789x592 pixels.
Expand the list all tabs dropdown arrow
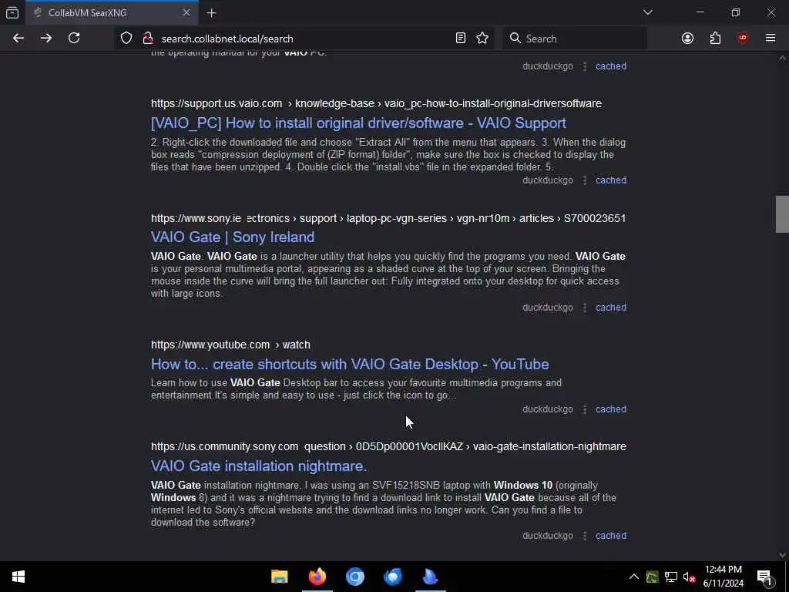click(x=647, y=12)
